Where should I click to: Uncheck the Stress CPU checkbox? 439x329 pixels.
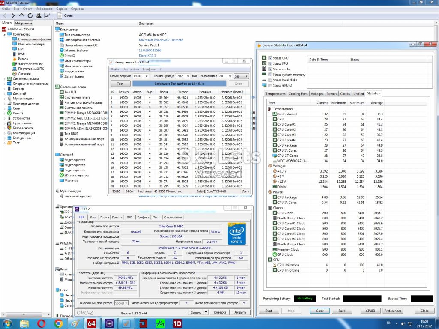click(270, 58)
